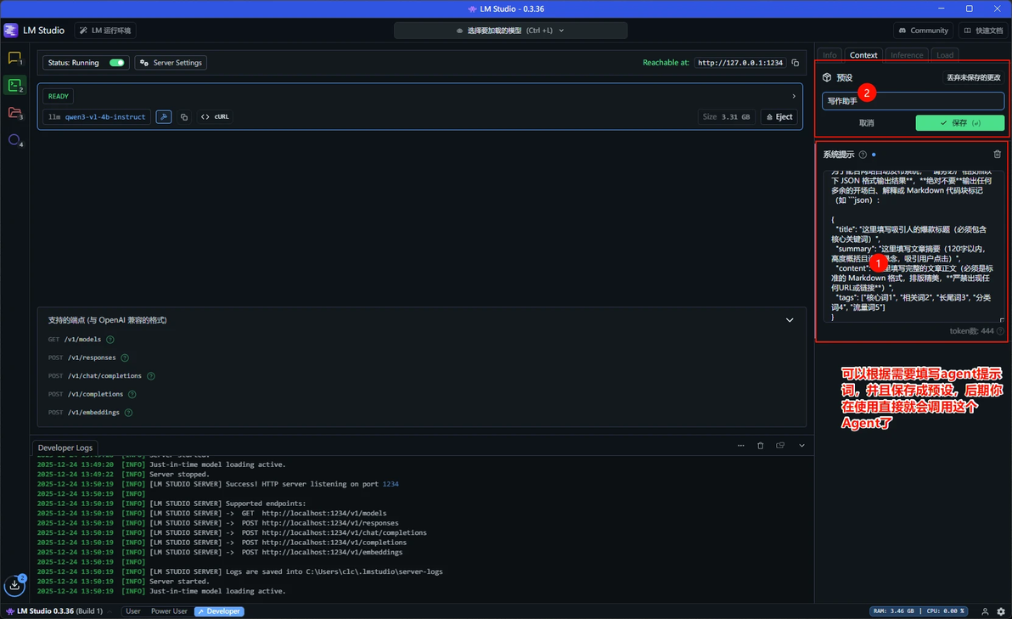Viewport: 1012px width, 619px height.
Task: Open the model selector 选择要加载的模型 dropdown
Action: click(x=510, y=31)
